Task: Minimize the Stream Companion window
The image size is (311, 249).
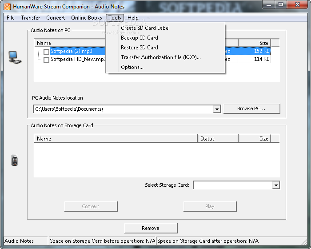Action: (x=269, y=4)
